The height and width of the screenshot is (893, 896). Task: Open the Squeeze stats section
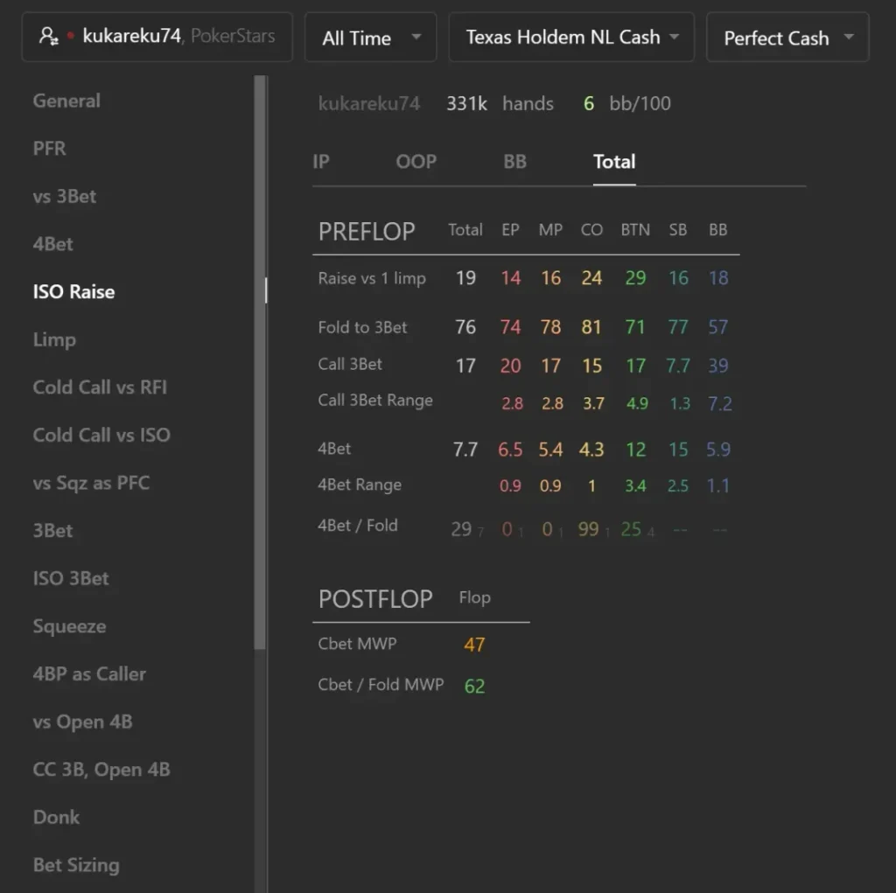pyautogui.click(x=70, y=626)
